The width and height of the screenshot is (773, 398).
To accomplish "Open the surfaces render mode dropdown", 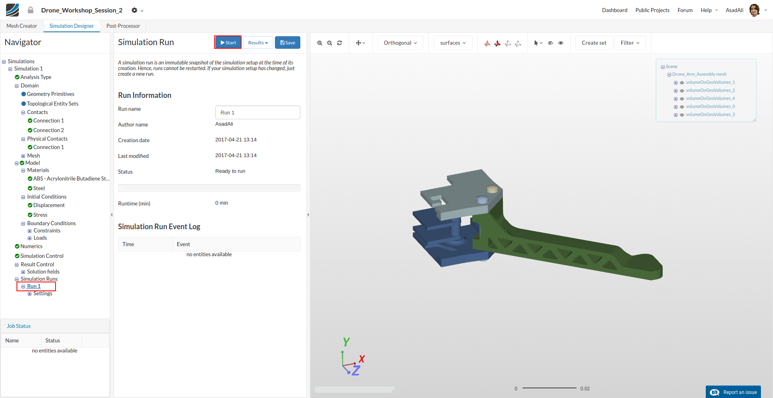I will coord(453,43).
